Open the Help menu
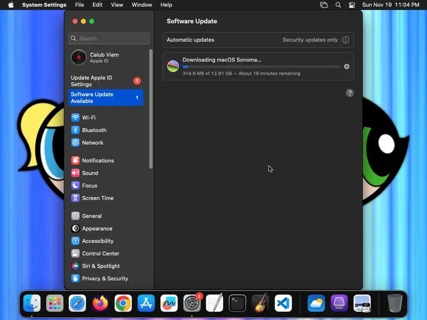 click(x=166, y=5)
